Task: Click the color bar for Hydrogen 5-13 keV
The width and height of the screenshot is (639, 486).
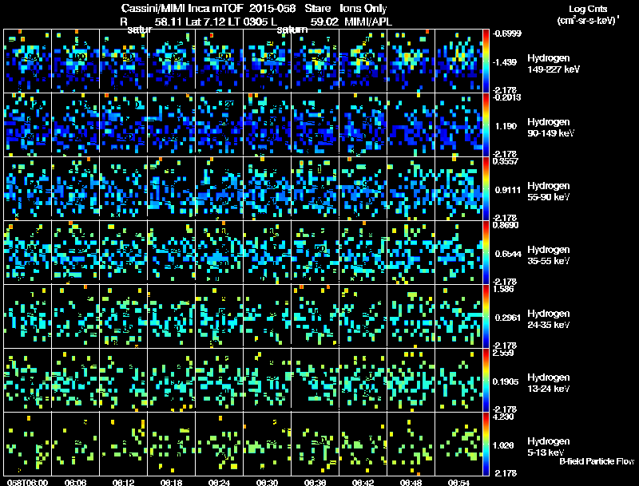Action: (x=487, y=444)
